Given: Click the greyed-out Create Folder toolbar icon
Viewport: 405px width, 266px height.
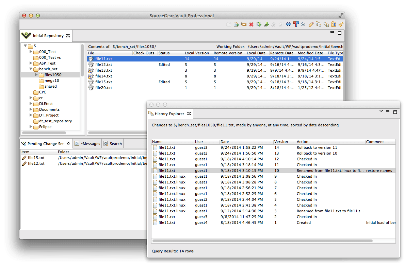Looking at the screenshot, I should [229, 24].
